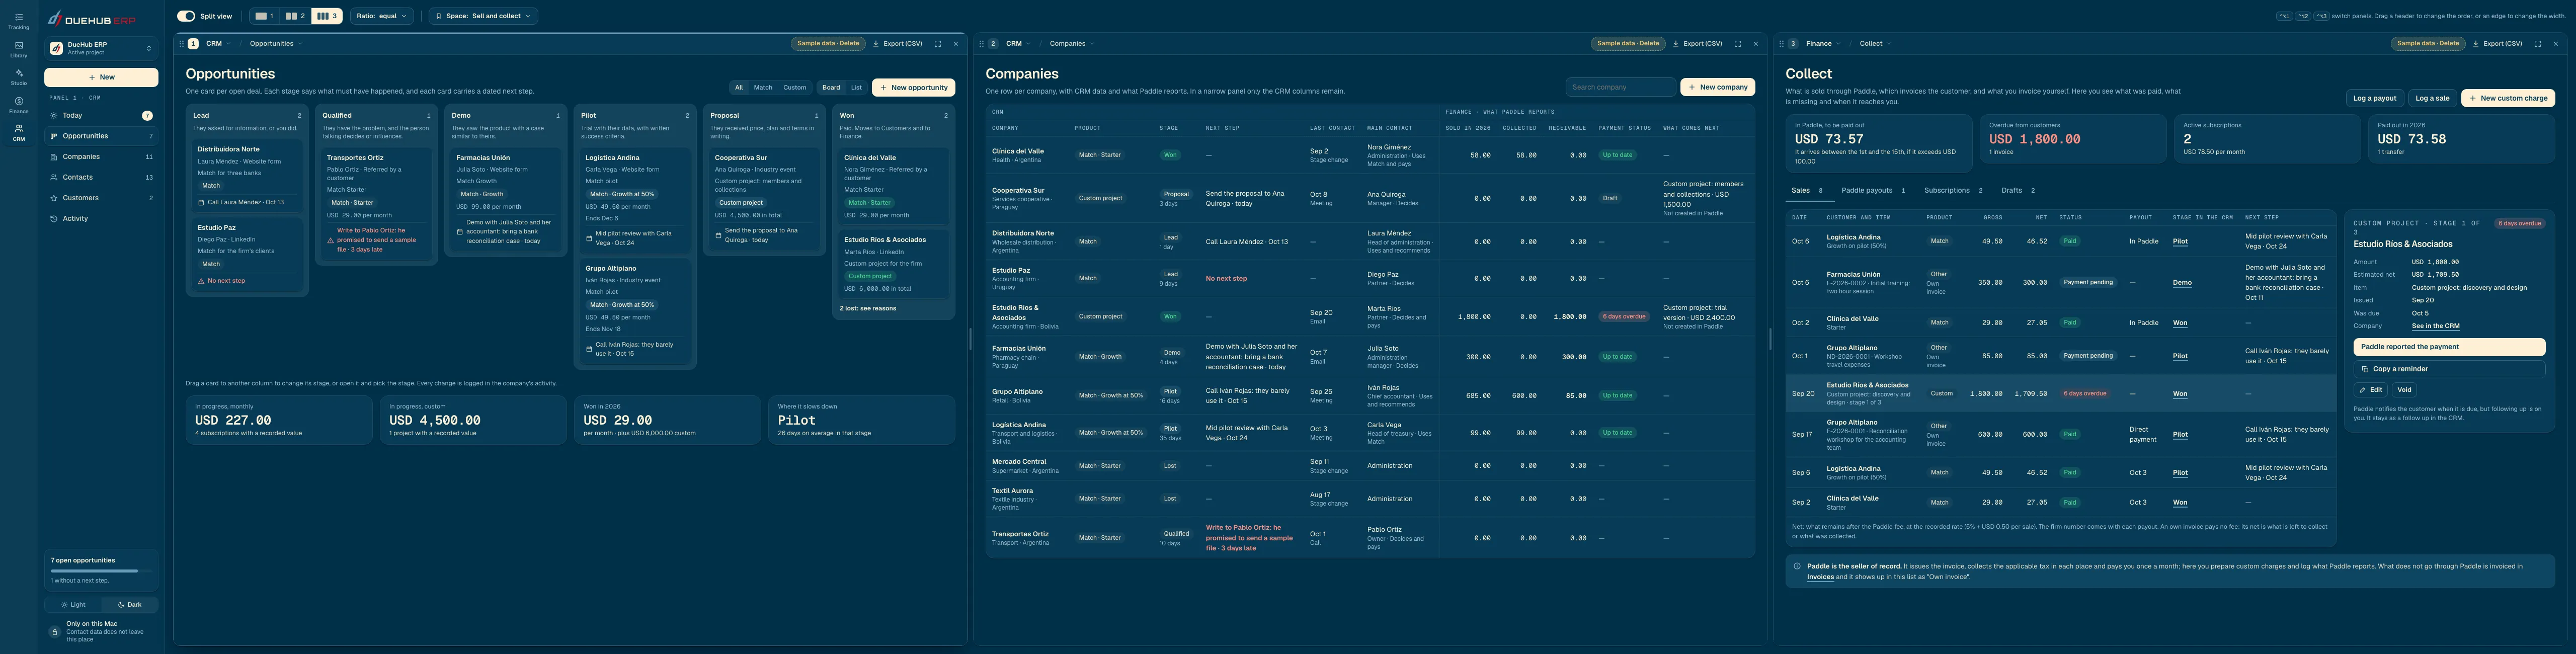2576x654 pixels.
Task: Click the New custom charge button
Action: click(2508, 98)
